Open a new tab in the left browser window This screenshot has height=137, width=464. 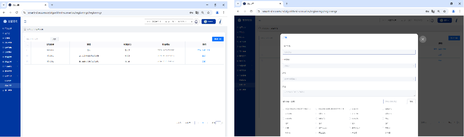tap(52, 5)
